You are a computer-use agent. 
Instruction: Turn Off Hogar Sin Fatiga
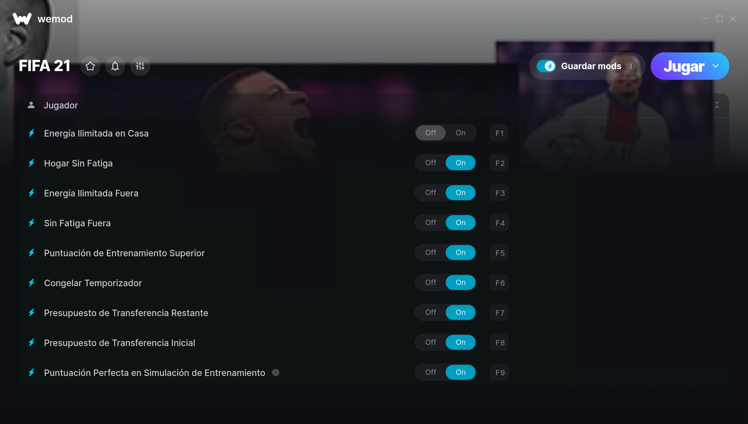click(x=431, y=163)
